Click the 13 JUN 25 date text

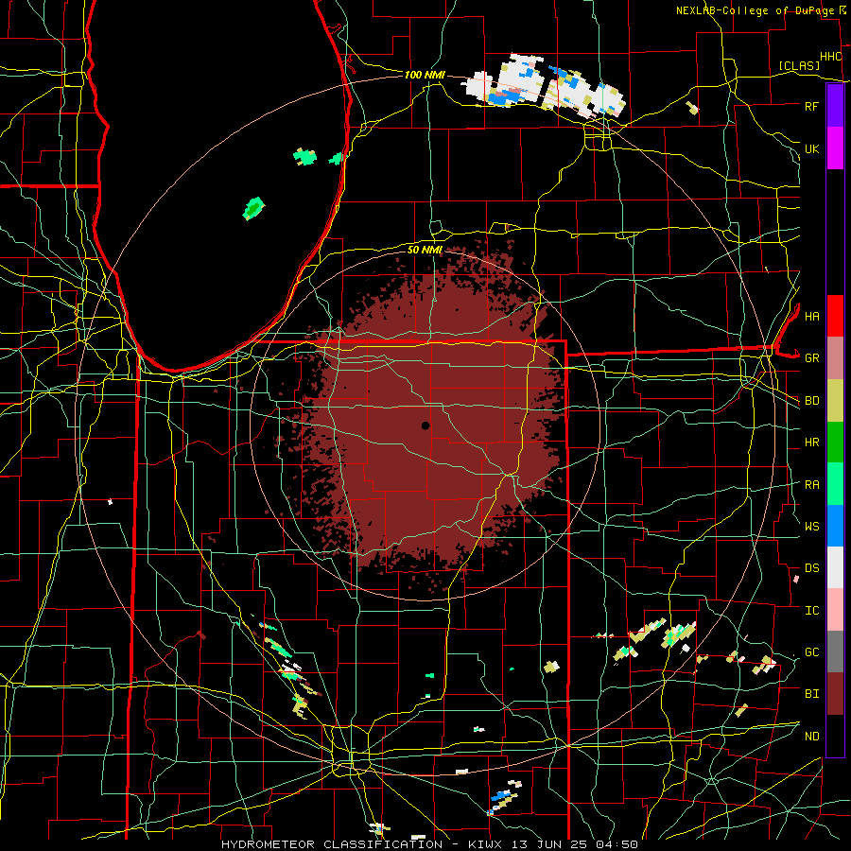[550, 844]
